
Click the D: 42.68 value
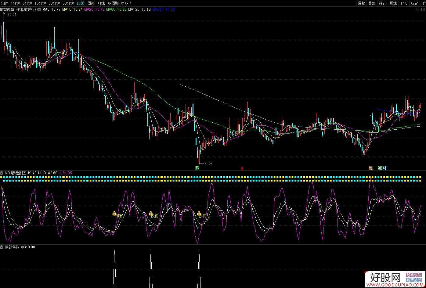point(50,173)
